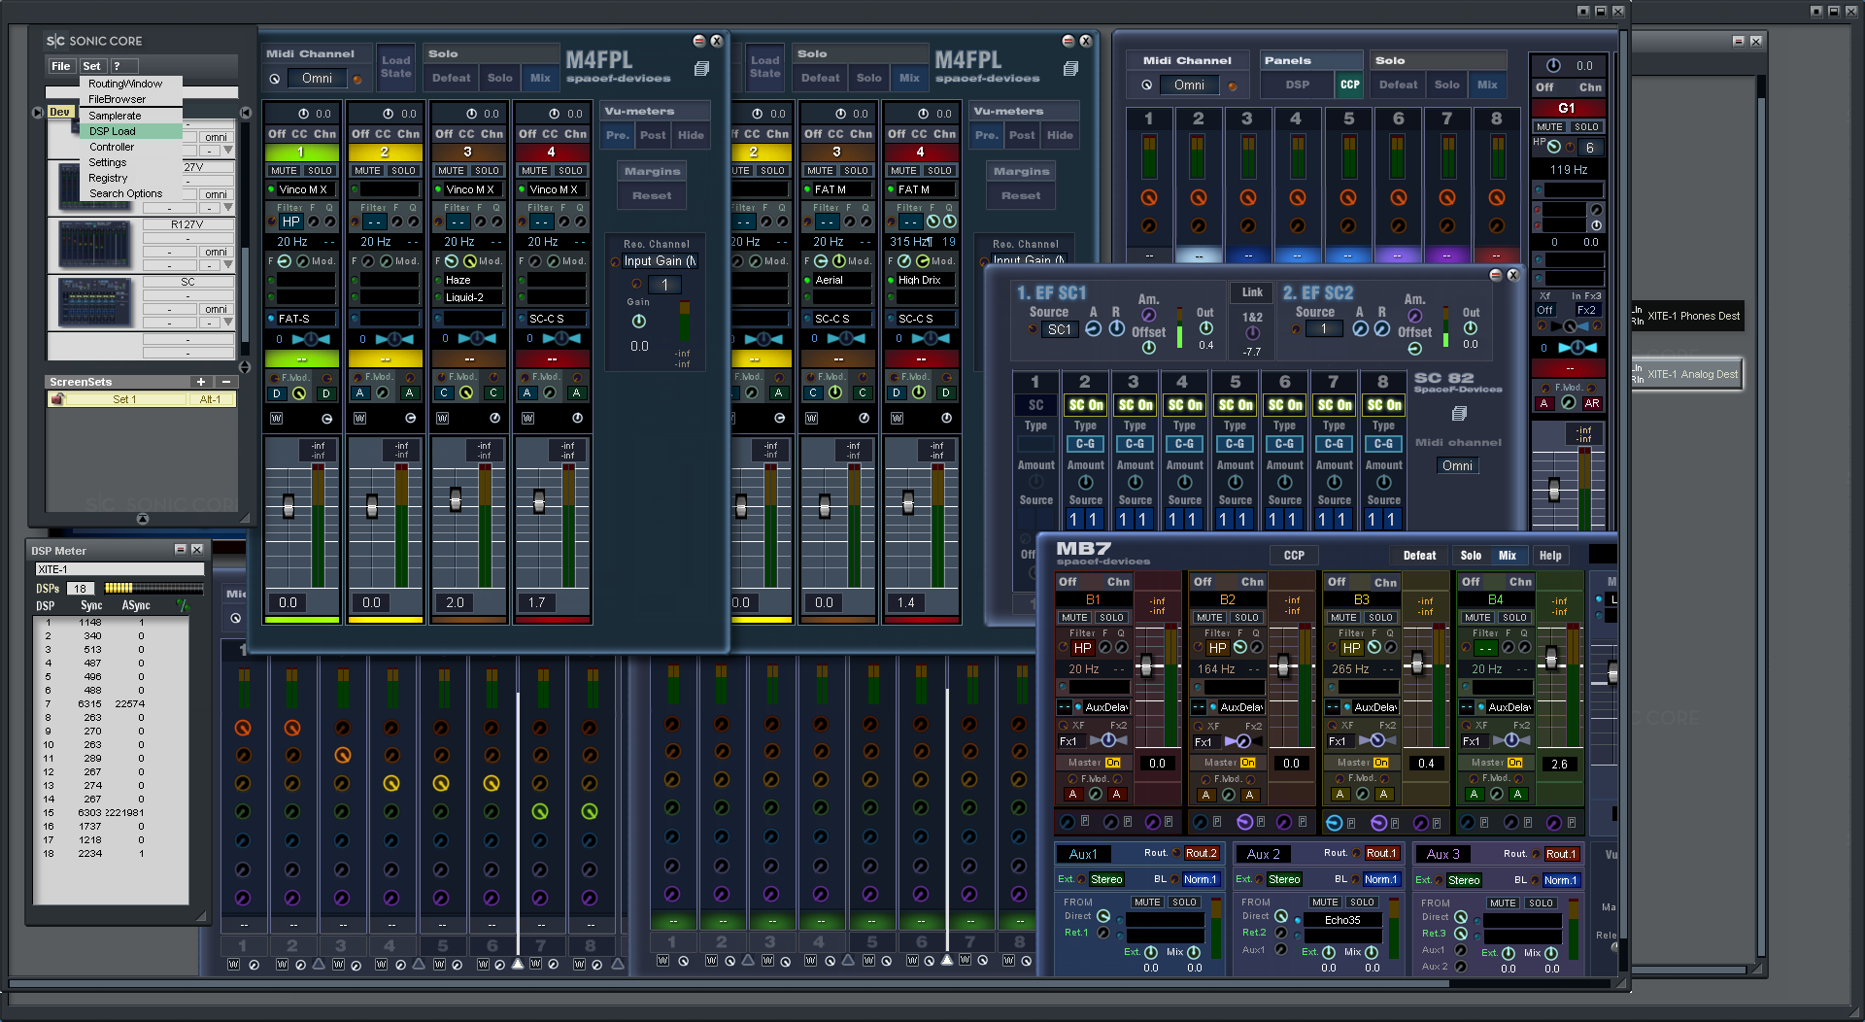Click the second M4FPL preset list icon
Screen dimensions: 1865x1022
(1070, 69)
